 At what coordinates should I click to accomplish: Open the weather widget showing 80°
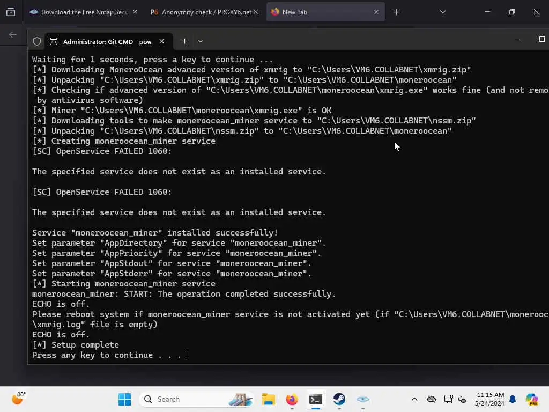point(18,399)
